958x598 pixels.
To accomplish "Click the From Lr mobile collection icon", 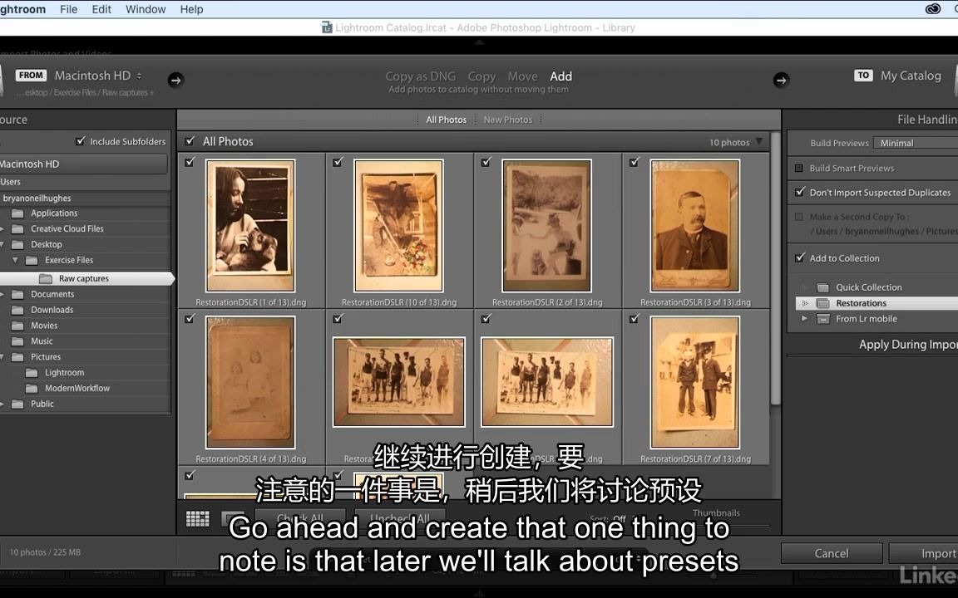I will pos(822,318).
